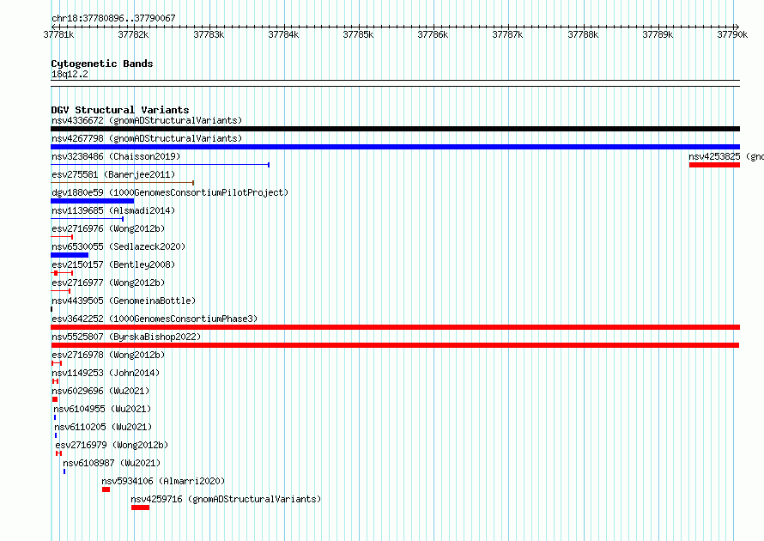Click the 37790k ruler tick
Screen dimensions: 764x541
(x=732, y=34)
